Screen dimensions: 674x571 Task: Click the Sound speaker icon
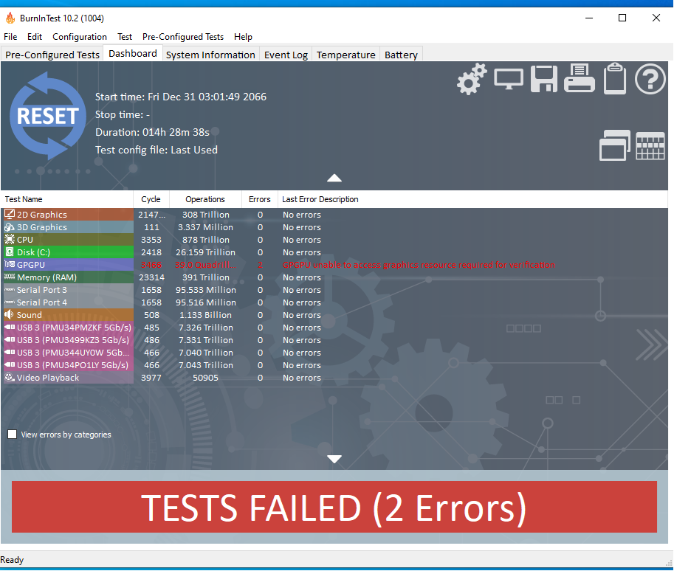[x=9, y=314]
